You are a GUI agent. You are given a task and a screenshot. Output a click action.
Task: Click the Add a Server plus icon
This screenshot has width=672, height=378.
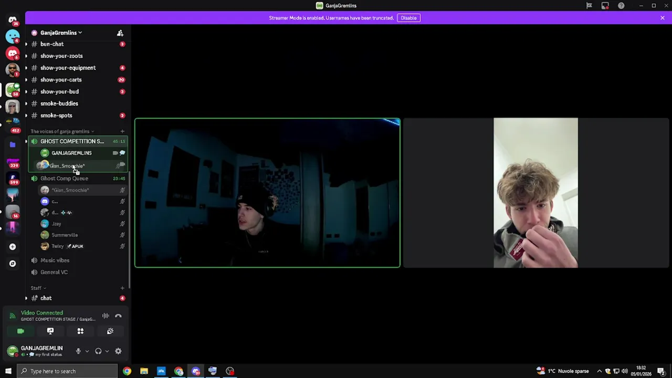pyautogui.click(x=13, y=247)
